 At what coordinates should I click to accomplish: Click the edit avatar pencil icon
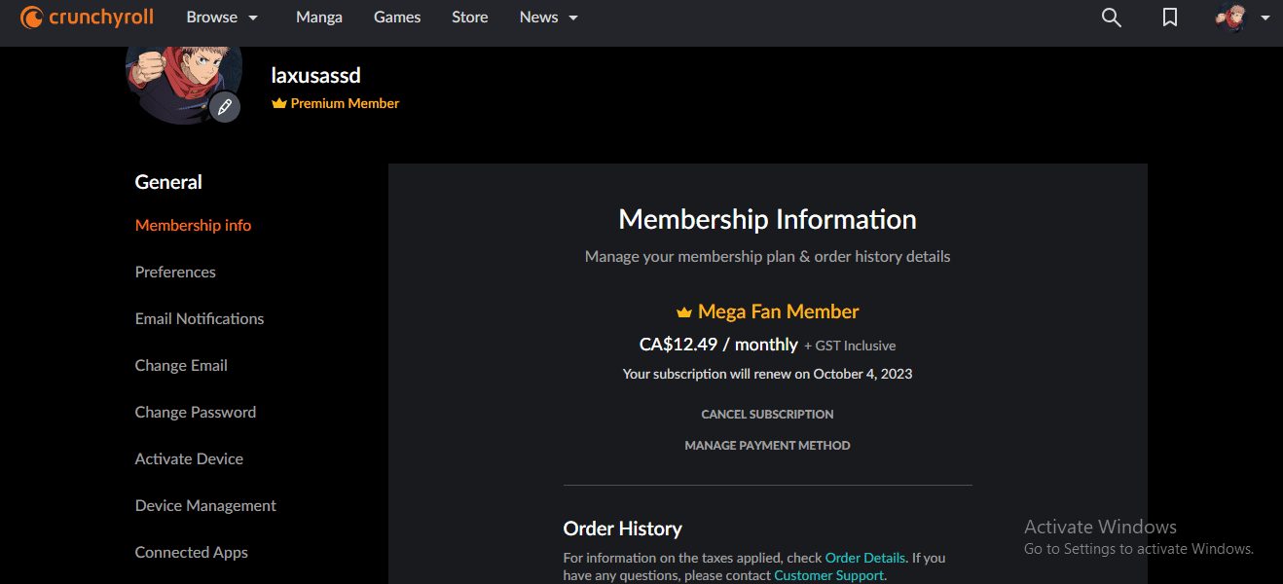point(225,107)
